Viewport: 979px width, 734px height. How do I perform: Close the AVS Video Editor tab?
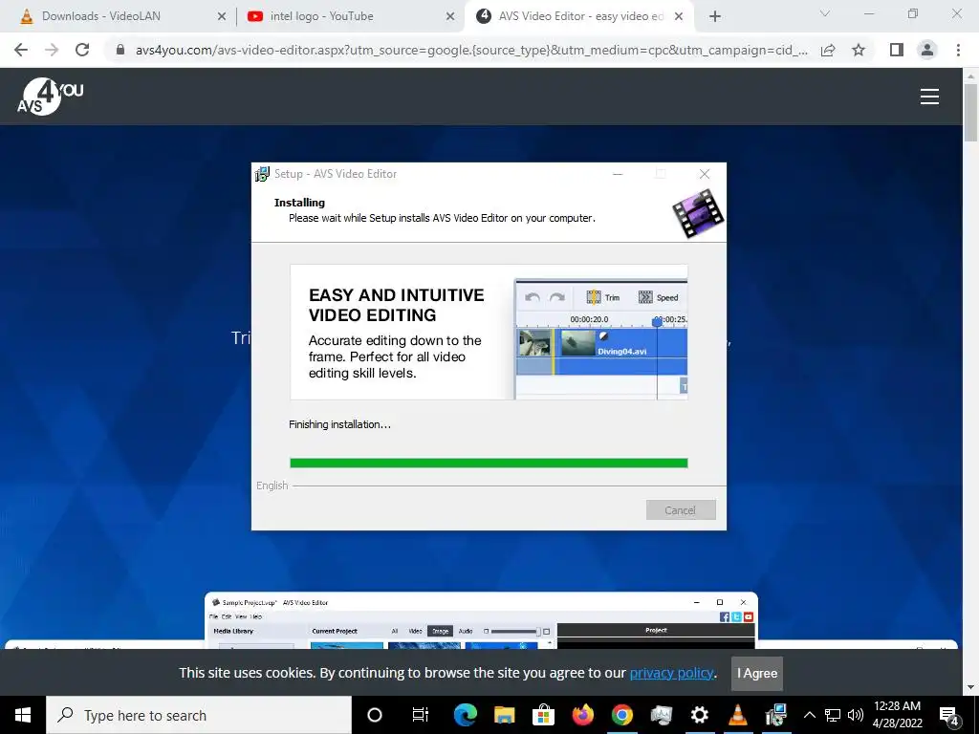tap(679, 17)
